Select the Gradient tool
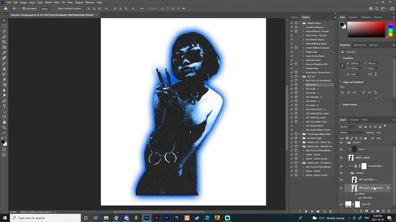Image resolution: width=396 pixels, height=222 pixels. coord(4,84)
